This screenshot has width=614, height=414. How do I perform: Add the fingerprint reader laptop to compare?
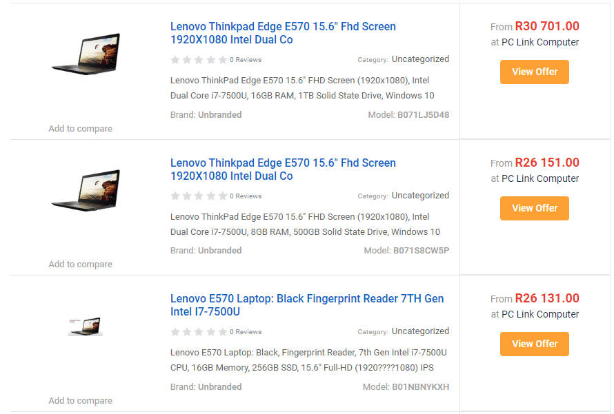[80, 400]
